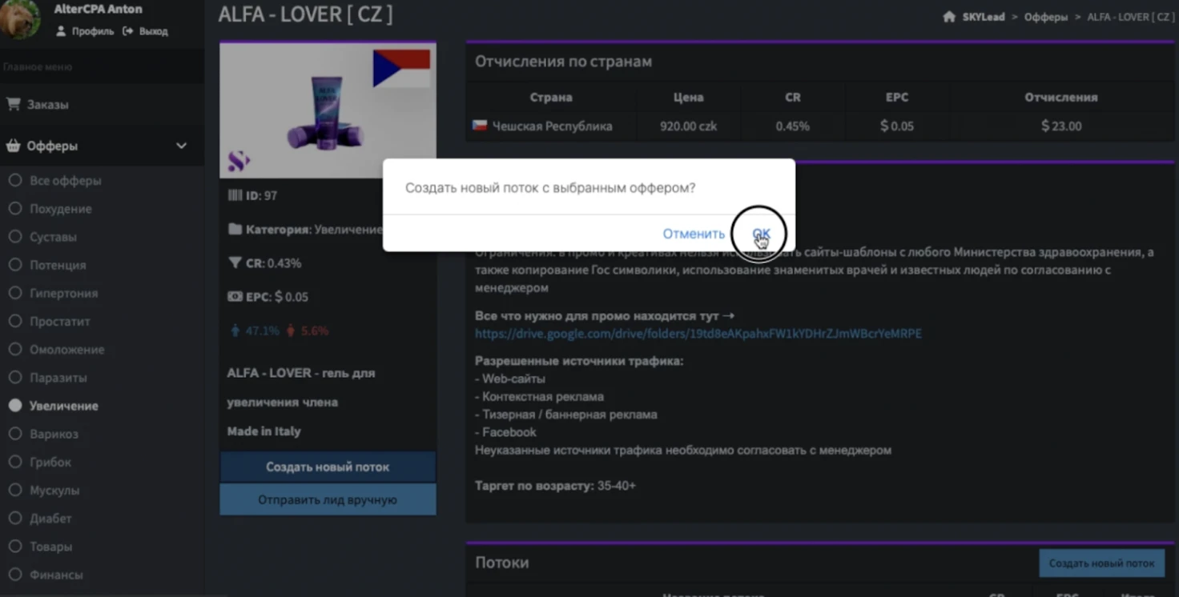Click the ALFA LOVER product thumbnail

coord(328,110)
